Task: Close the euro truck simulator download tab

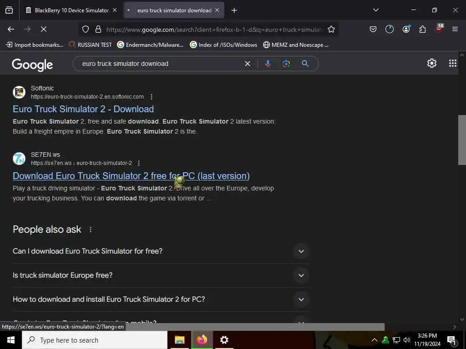Action: click(x=217, y=10)
